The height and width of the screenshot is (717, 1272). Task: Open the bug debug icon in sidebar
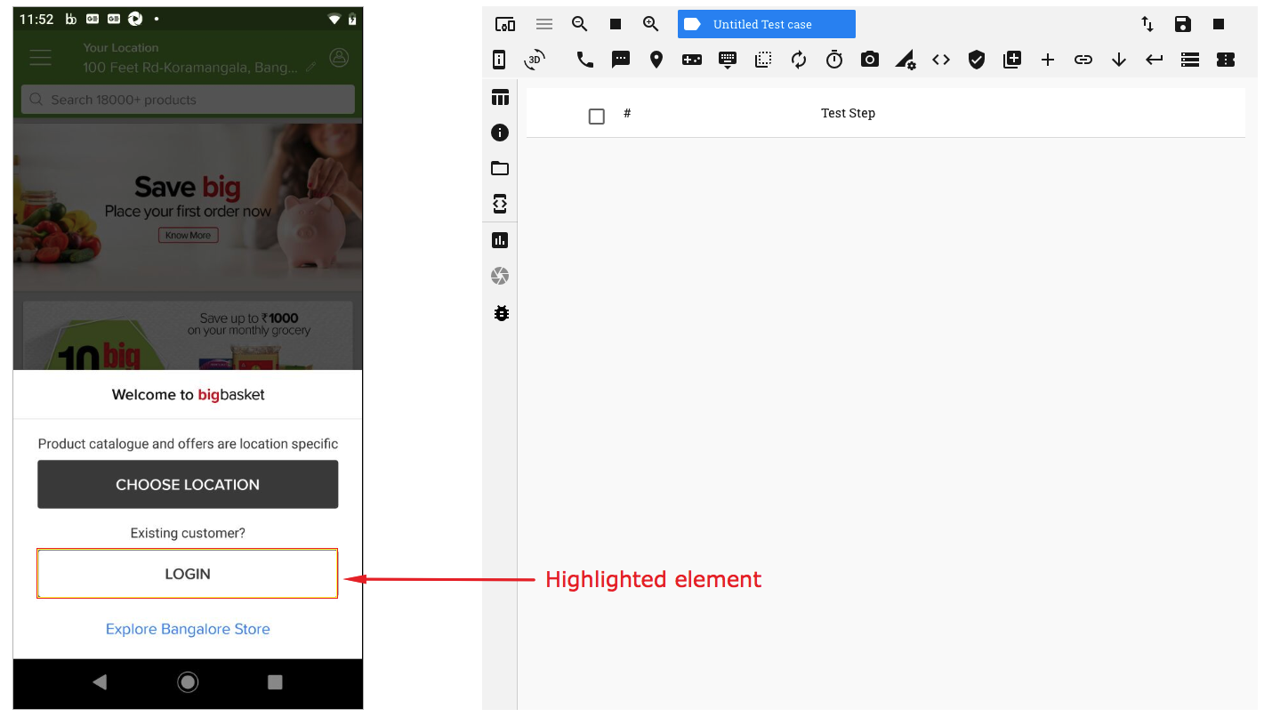click(501, 313)
